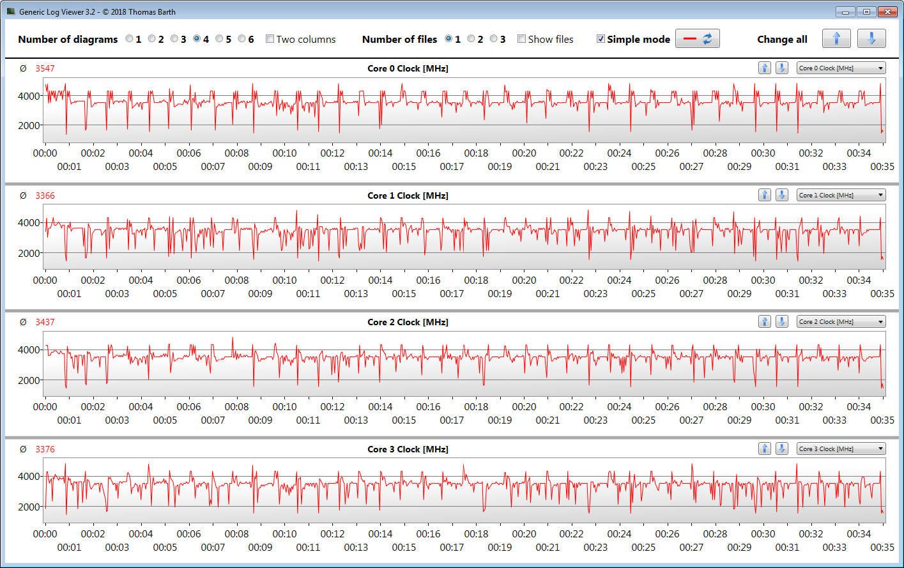Click up arrow for Core 1 Clock diagram
Screen dimensions: 904x568
point(764,195)
